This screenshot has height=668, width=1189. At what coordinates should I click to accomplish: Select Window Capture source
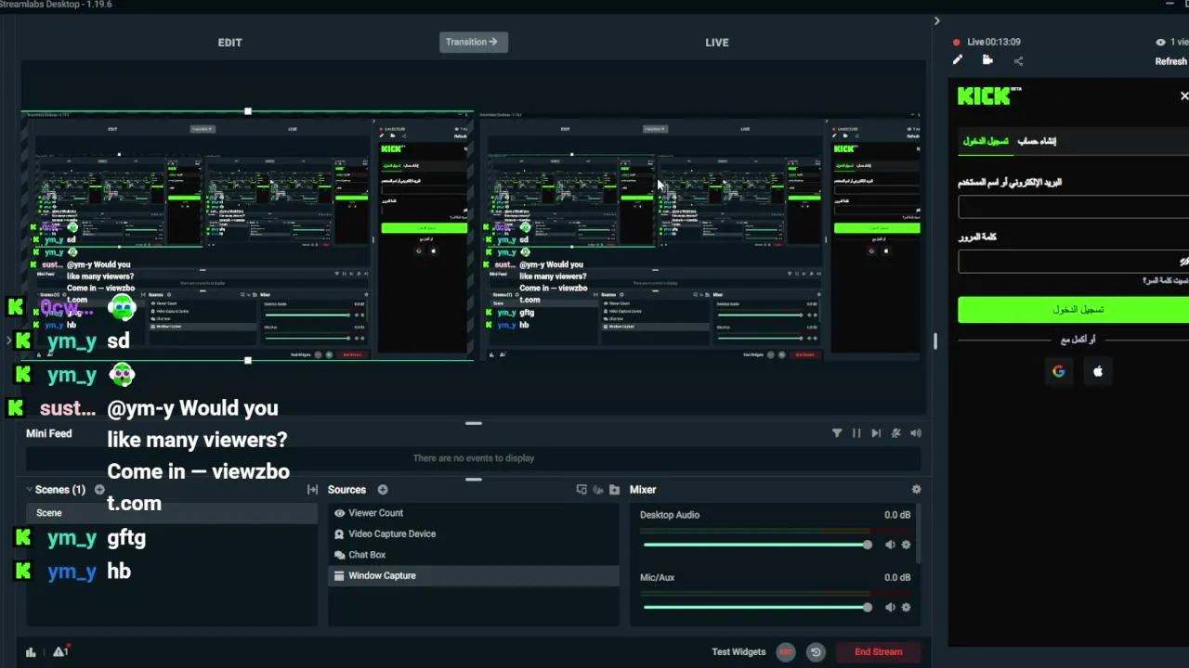(474, 576)
